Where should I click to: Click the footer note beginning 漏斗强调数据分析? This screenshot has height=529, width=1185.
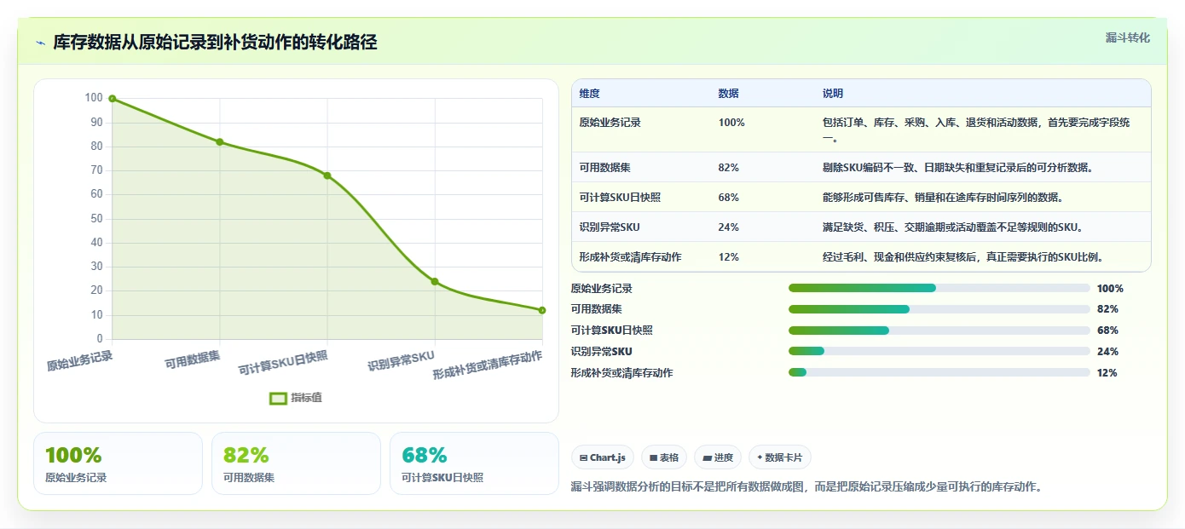(x=806, y=487)
